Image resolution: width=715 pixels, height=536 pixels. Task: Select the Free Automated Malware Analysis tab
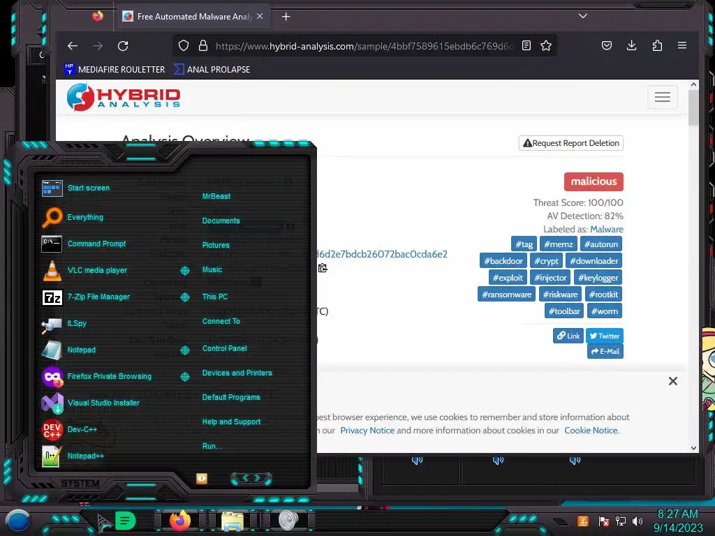click(193, 17)
